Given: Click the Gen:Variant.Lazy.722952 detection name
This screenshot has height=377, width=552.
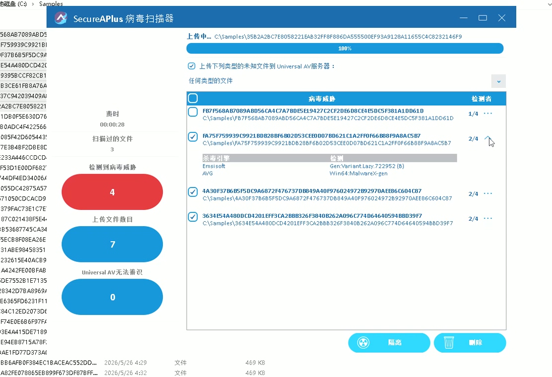Looking at the screenshot, I should click(367, 166).
